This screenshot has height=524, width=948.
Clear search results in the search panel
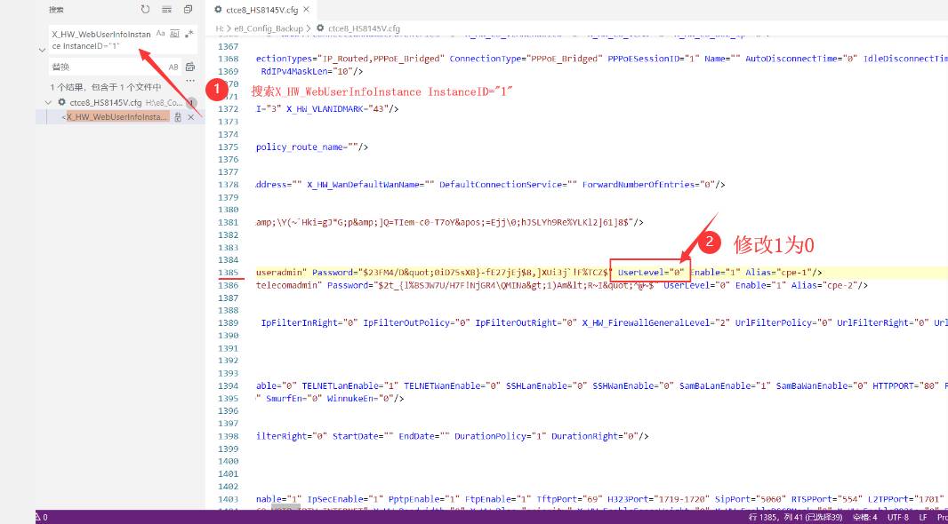pyautogui.click(x=166, y=10)
